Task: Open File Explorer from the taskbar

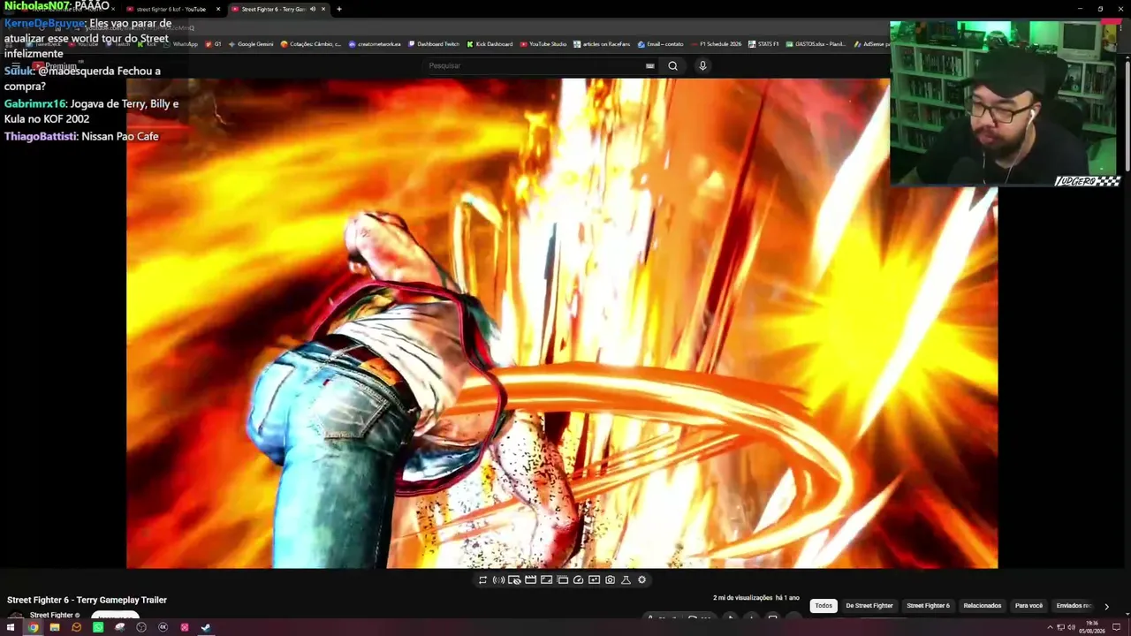Action: click(55, 628)
